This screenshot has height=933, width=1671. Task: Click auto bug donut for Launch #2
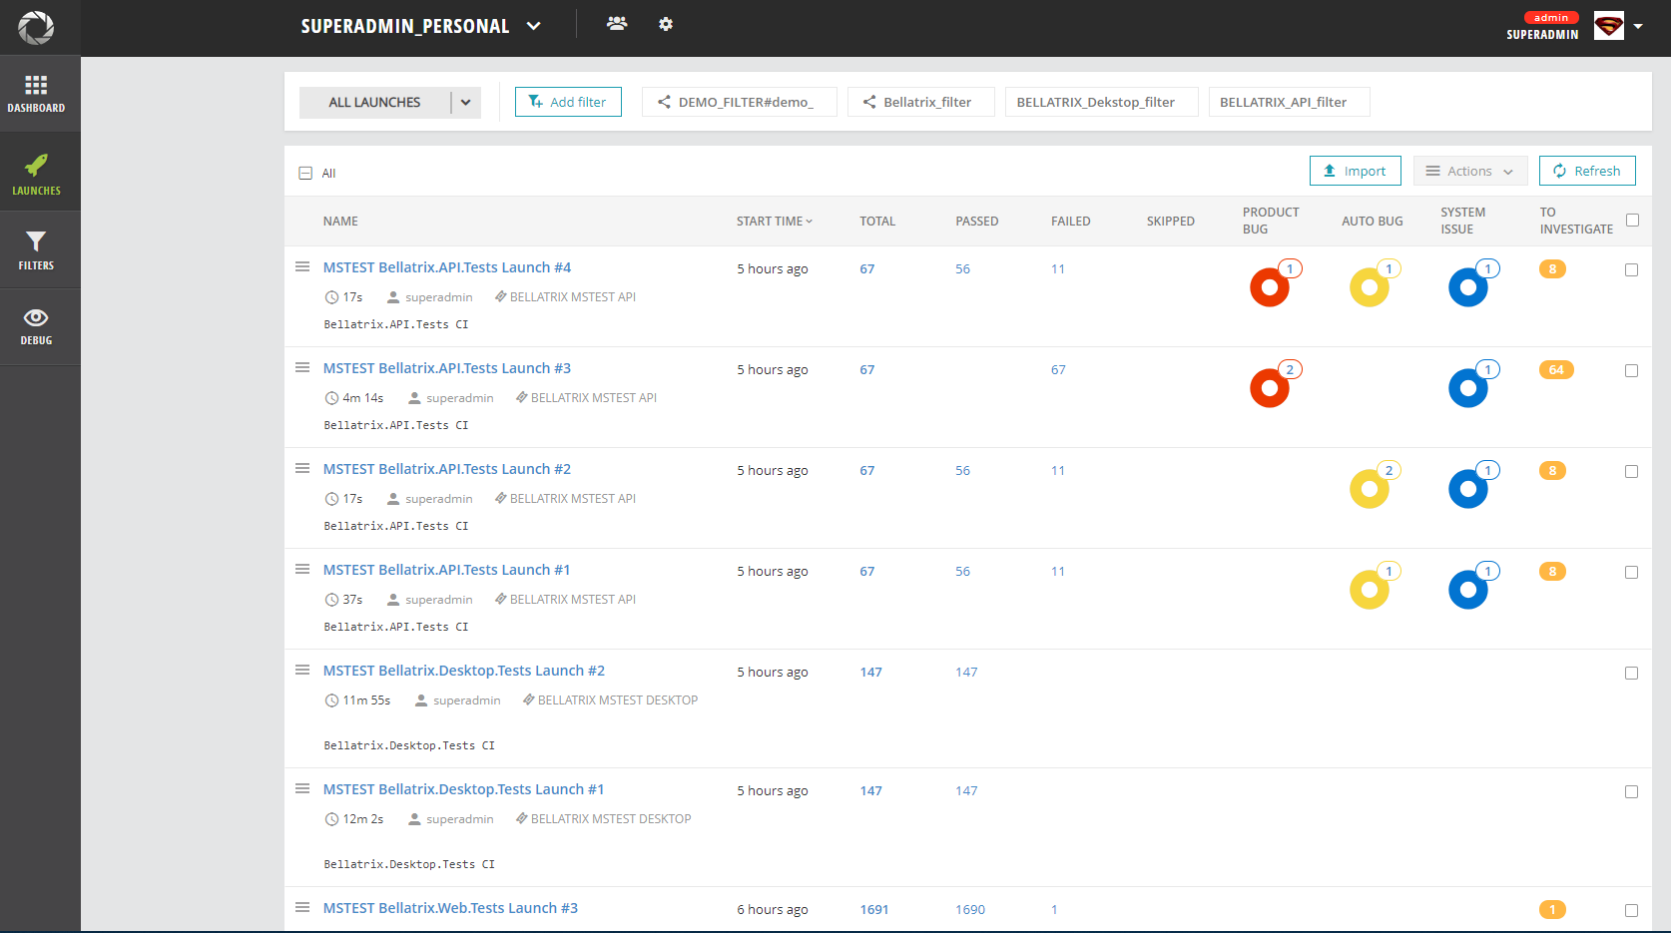tap(1370, 489)
